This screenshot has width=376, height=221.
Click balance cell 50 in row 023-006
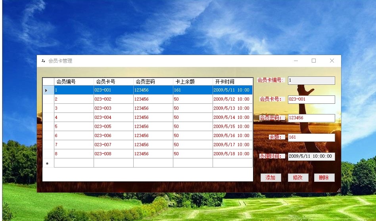click(x=193, y=135)
